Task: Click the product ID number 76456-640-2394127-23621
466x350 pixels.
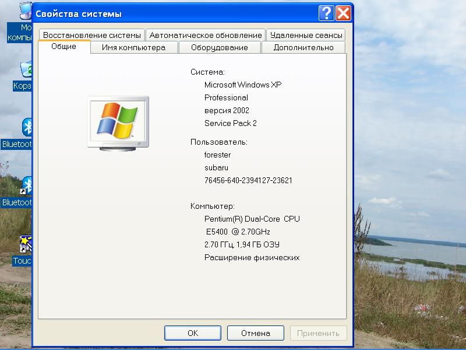Action: [x=248, y=180]
